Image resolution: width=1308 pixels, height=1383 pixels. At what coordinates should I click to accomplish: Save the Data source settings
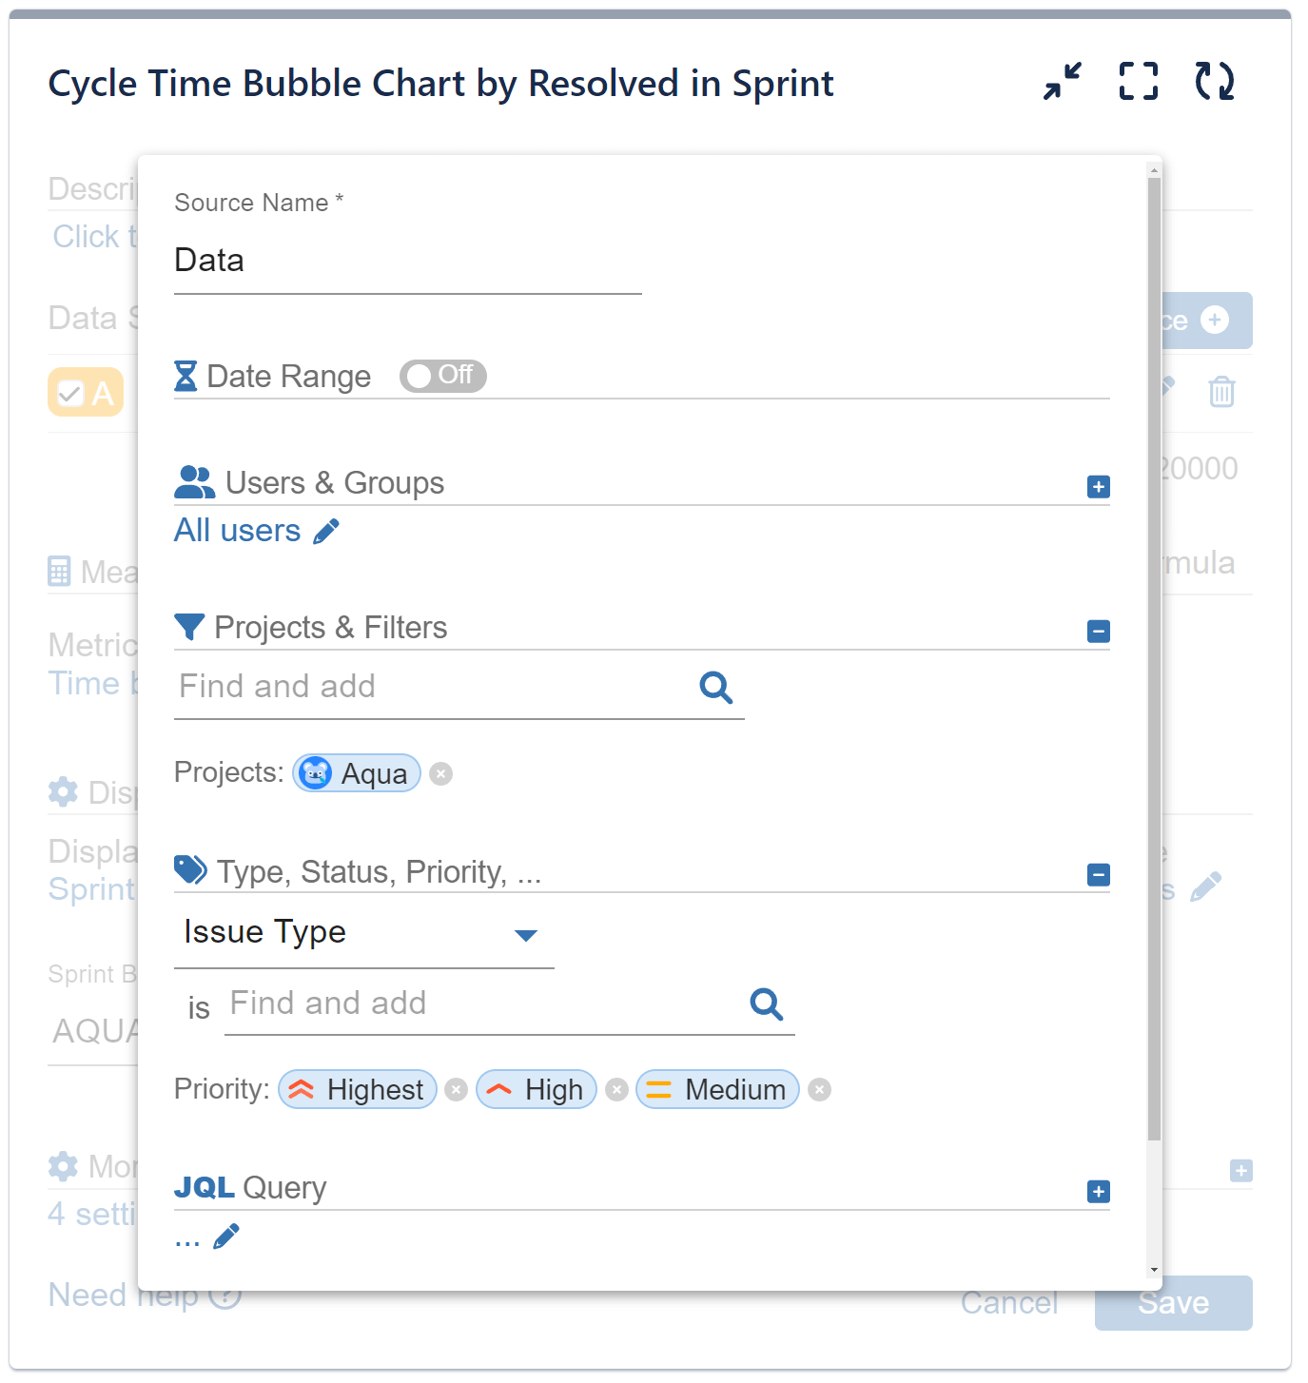pyautogui.click(x=1172, y=1302)
